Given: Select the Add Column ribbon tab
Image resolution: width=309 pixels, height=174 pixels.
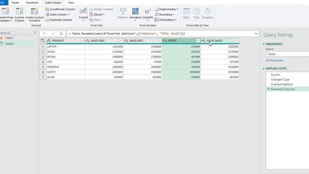Looking at the screenshot, I should click(x=53, y=3).
